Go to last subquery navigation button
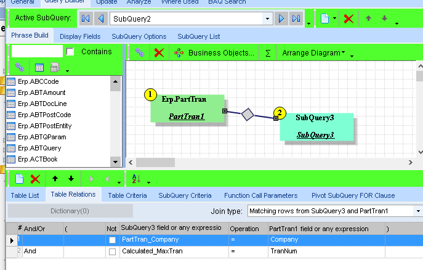423x270 pixels. (x=296, y=18)
